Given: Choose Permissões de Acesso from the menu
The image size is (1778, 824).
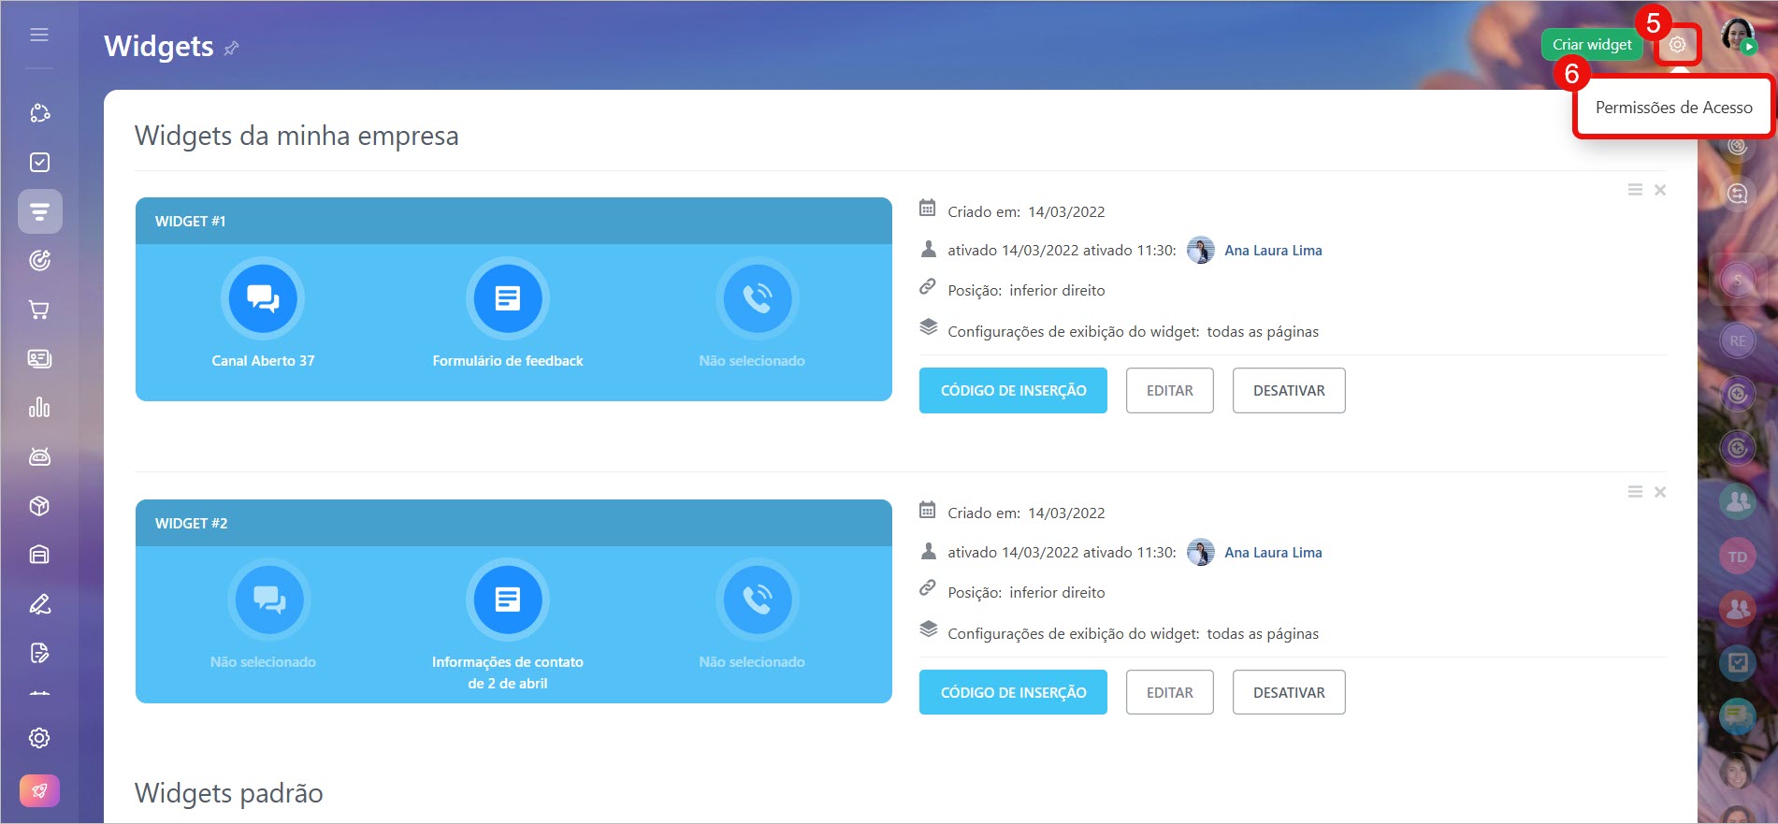Looking at the screenshot, I should 1673,108.
